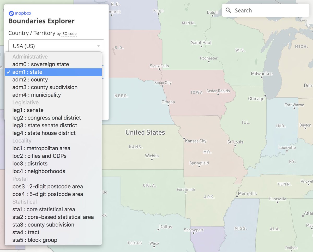Select leg1 : senate option

(x=53, y=110)
